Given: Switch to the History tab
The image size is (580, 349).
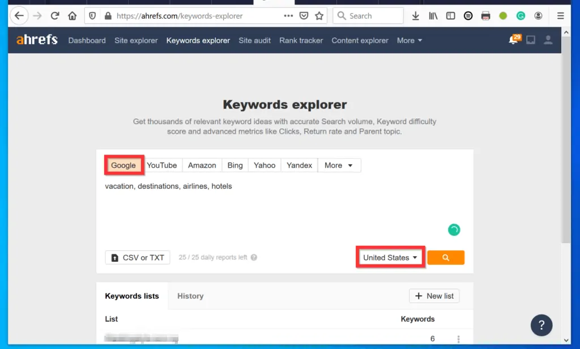Looking at the screenshot, I should [x=190, y=296].
